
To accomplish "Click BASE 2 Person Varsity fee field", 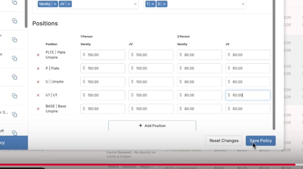I will point(199,109).
